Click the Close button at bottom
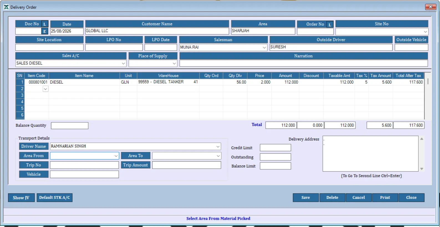Image resolution: width=440 pixels, height=227 pixels. (x=411, y=197)
